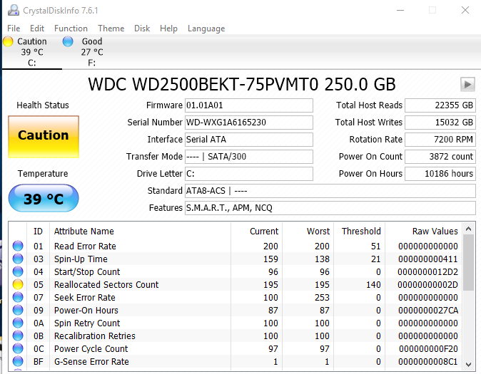Click the Drive Letter field showing C:
This screenshot has width=481, height=374.
pos(249,174)
